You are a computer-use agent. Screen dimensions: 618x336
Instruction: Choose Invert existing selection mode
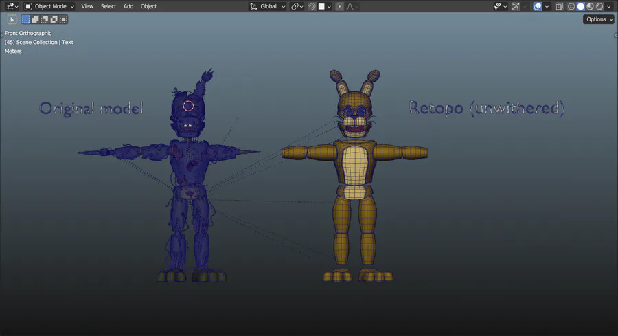(54, 19)
